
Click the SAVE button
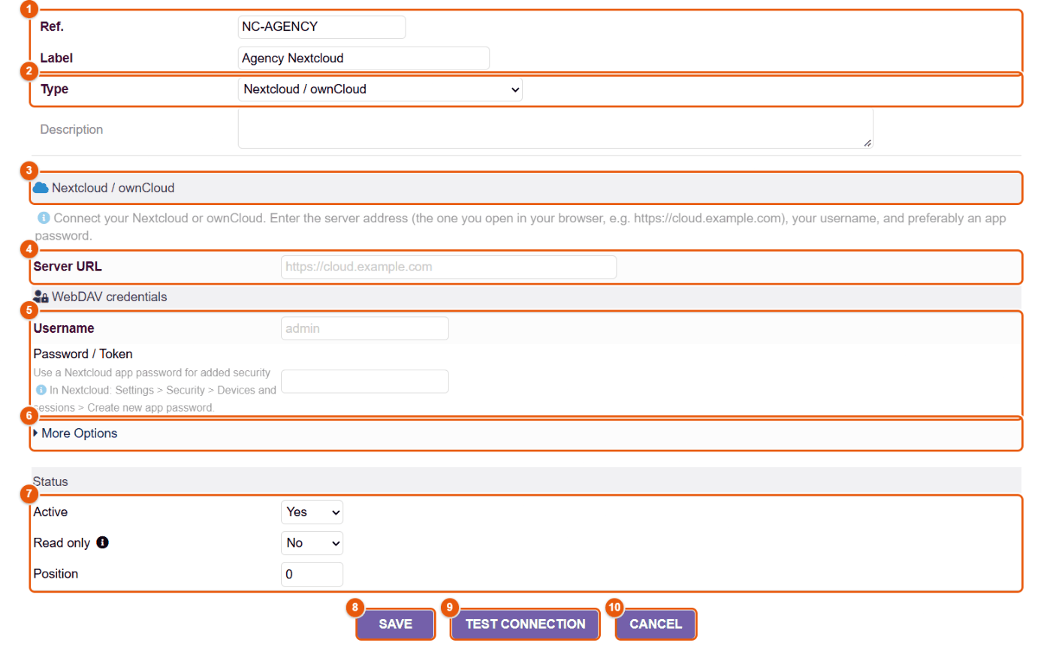pyautogui.click(x=396, y=624)
